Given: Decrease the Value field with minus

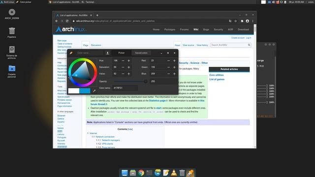Looking at the screenshot, I should pyautogui.click(x=123, y=74).
